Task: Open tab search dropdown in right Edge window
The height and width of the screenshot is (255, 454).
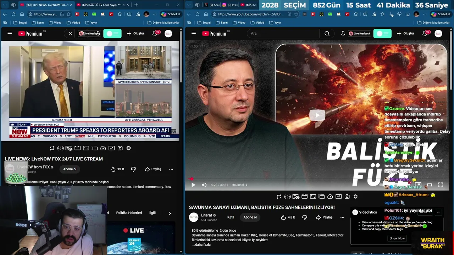Action: click(189, 5)
